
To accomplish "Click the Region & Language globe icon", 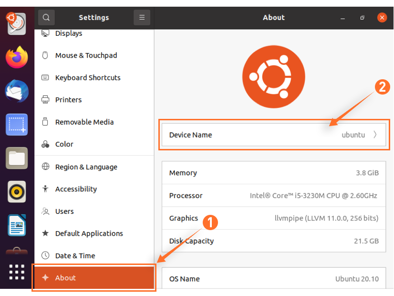I will click(x=45, y=167).
